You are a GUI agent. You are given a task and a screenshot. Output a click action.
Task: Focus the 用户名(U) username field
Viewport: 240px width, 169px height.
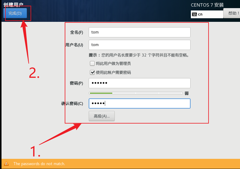point(139,45)
